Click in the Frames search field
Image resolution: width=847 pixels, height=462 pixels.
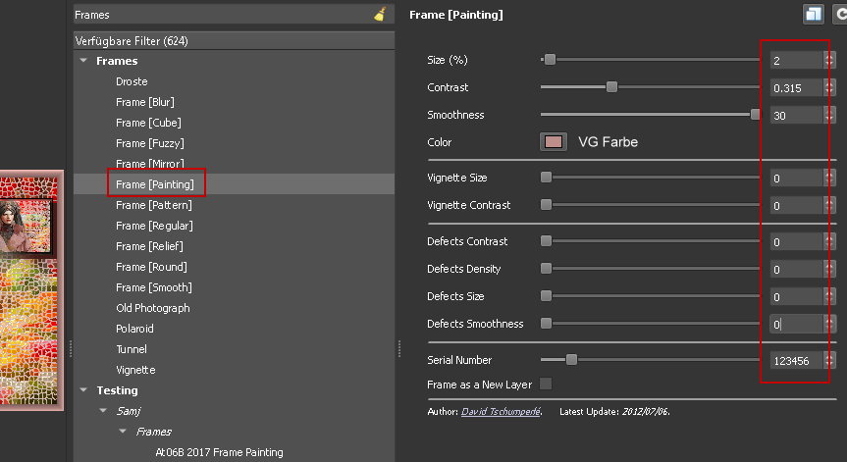tap(221, 15)
